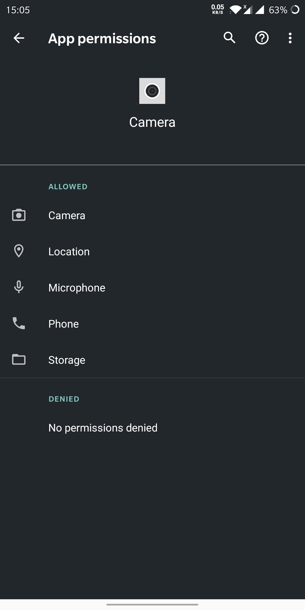Tap the ALLOWED section header
Image resolution: width=305 pixels, height=610 pixels.
pos(68,186)
